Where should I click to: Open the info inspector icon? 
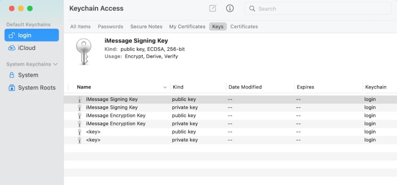pyautogui.click(x=230, y=8)
